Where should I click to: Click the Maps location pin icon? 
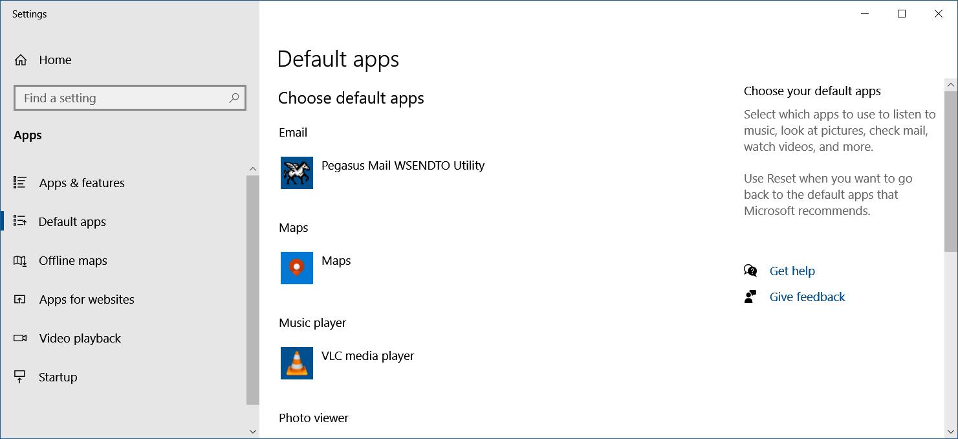click(x=297, y=268)
